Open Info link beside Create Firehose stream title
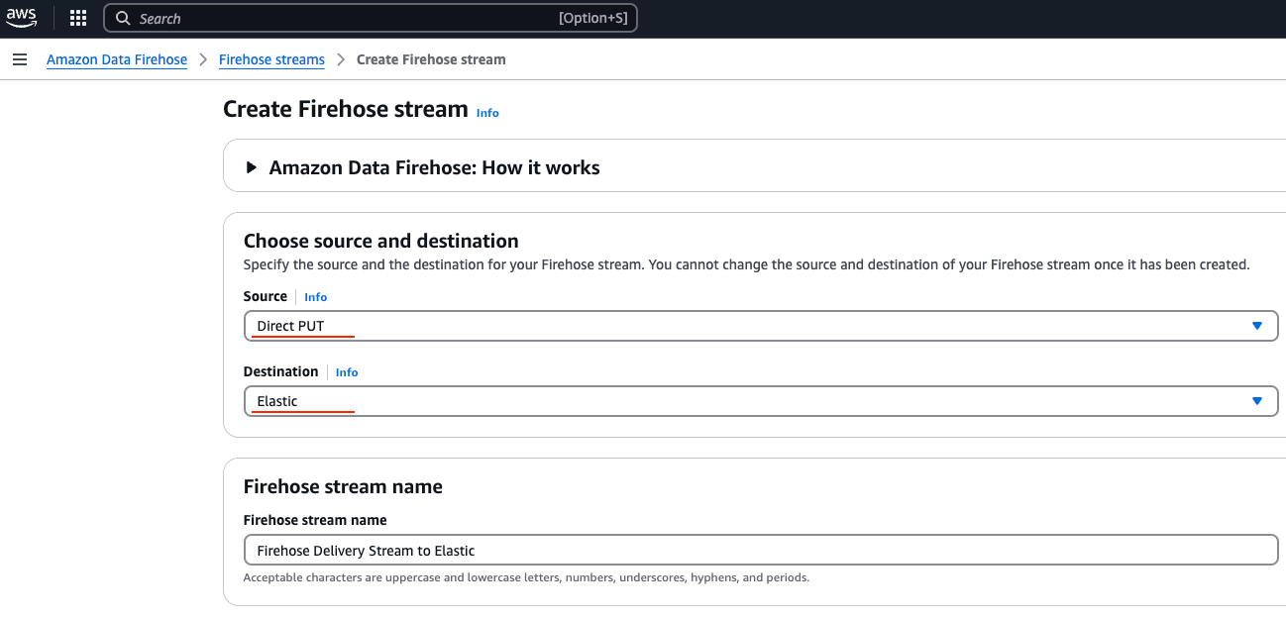Image resolution: width=1286 pixels, height=620 pixels. point(487,113)
